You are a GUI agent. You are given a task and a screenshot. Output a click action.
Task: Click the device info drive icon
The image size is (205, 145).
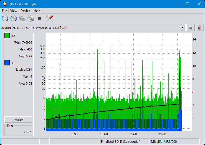click(x=22, y=19)
